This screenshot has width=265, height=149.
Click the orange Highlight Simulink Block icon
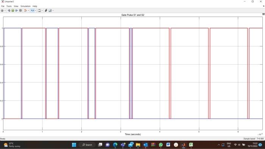[25, 11]
